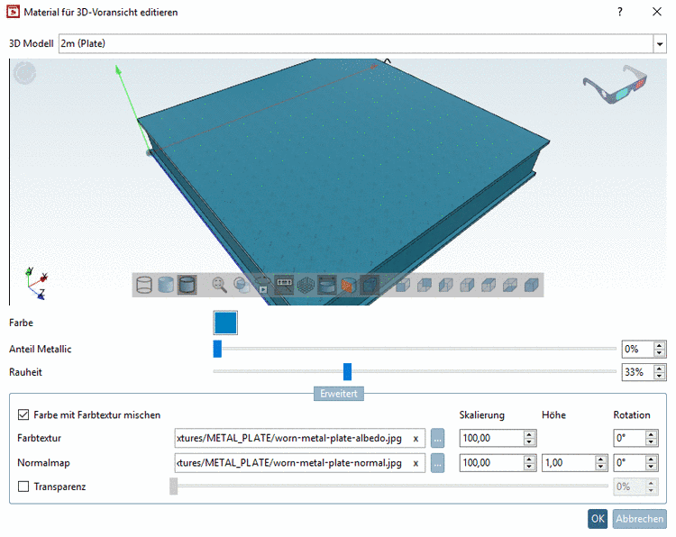Screen dimensions: 676x537
Task: Increase Anteil Metallic percentage spinner
Action: (659, 345)
